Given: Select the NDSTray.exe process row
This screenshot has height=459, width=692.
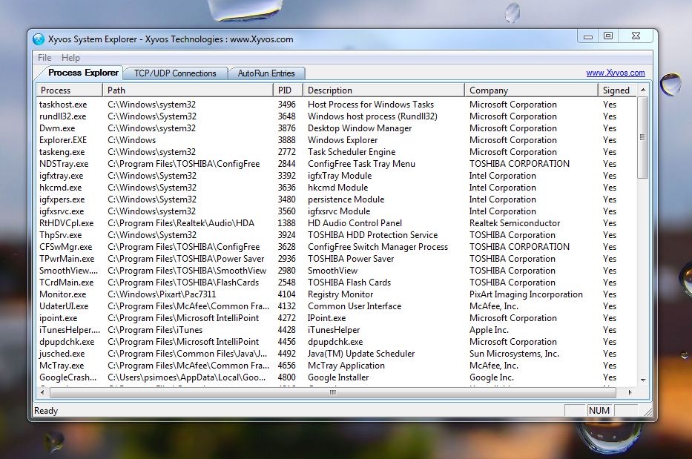Looking at the screenshot, I should [x=336, y=164].
